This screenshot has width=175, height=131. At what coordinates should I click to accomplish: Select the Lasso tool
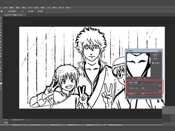tap(1, 24)
